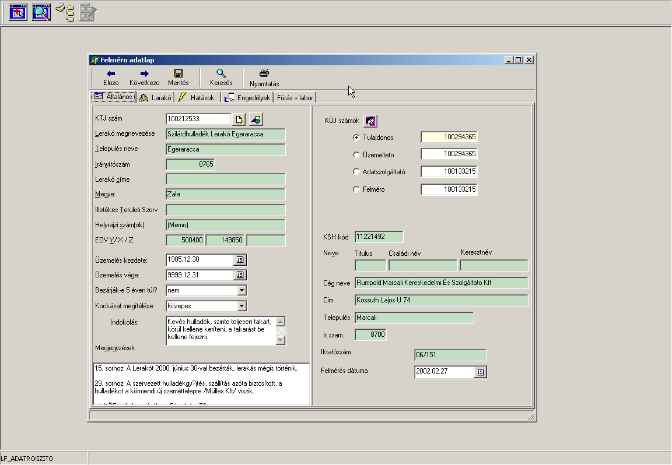Open calendar for Üzemelés kezdete
This screenshot has height=465, width=672.
point(240,260)
